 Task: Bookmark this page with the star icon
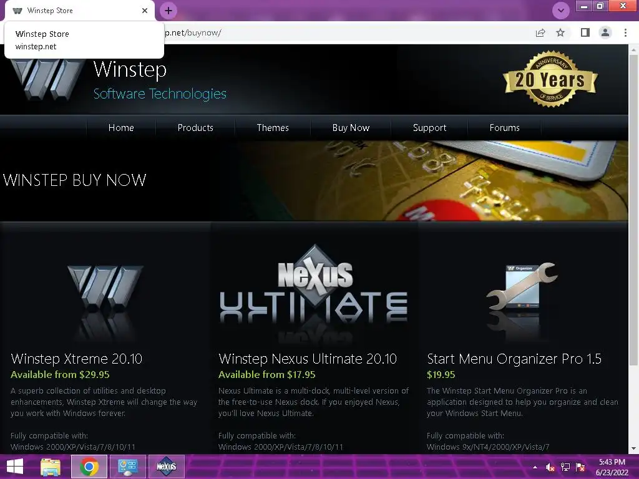560,32
